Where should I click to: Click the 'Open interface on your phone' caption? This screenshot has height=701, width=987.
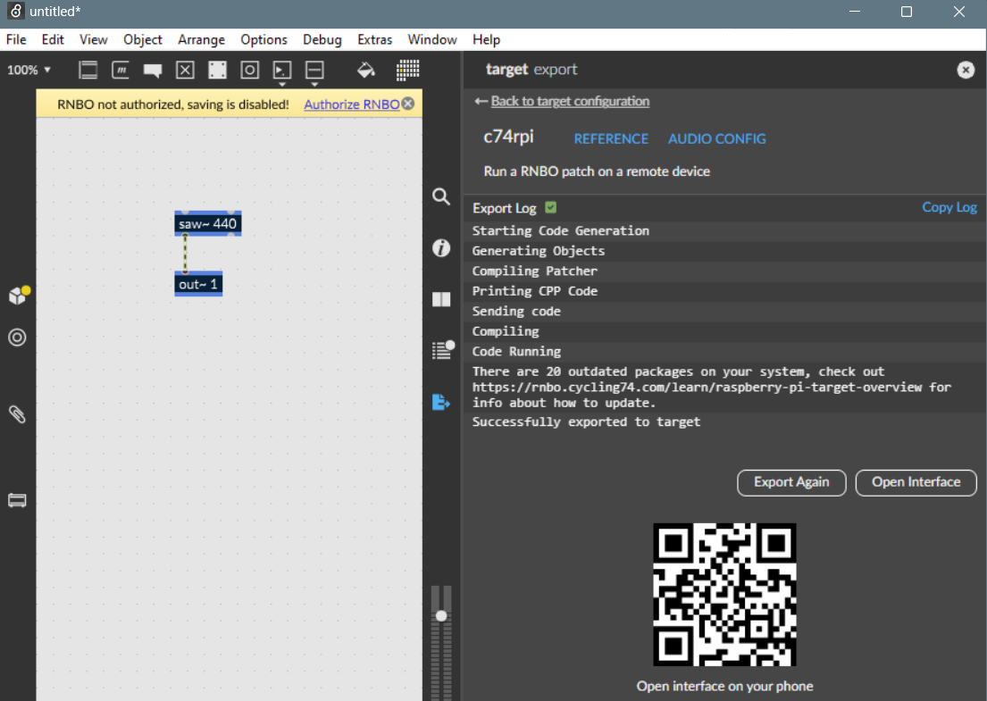(x=724, y=686)
